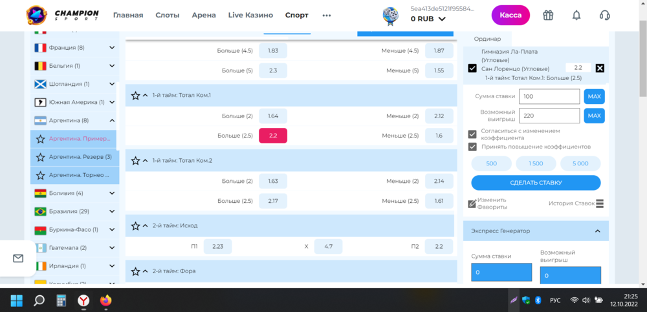Collapse 1-й тайм: Тотал Ком.1 section
The image size is (647, 312).
(145, 96)
